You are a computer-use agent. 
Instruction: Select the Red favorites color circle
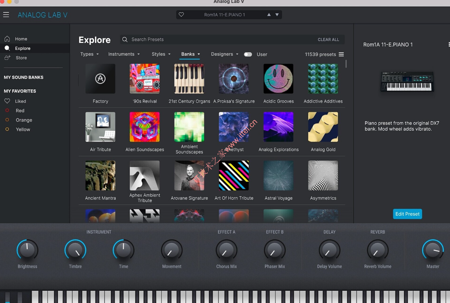tap(7, 110)
